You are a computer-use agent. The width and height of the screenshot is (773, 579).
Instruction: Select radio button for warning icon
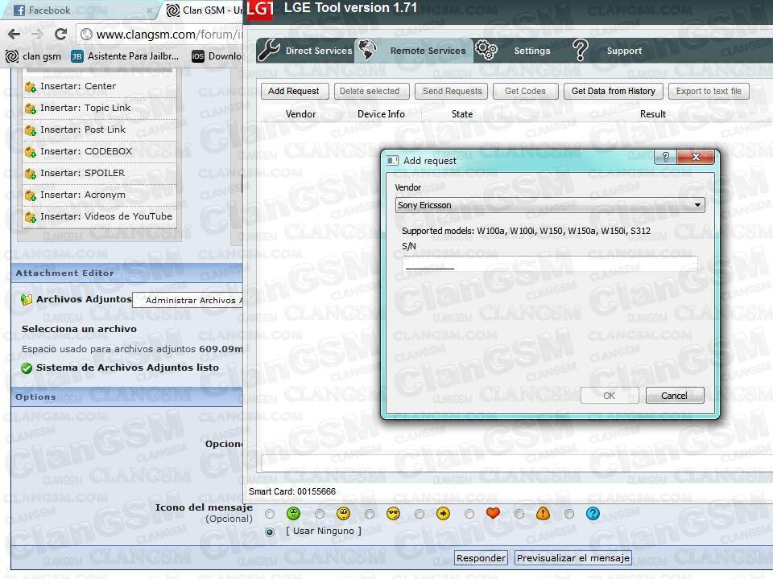coord(519,514)
